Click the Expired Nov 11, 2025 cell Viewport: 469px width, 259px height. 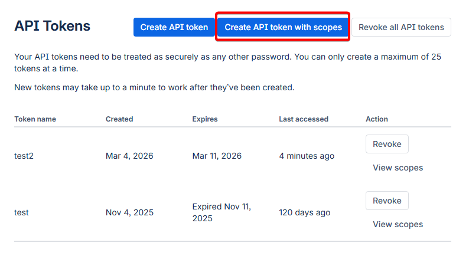pyautogui.click(x=222, y=212)
